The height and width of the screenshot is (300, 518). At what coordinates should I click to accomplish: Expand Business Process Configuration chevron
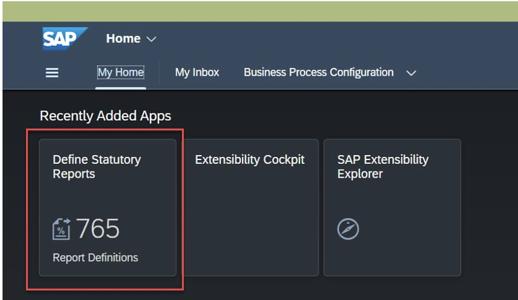pyautogui.click(x=411, y=73)
